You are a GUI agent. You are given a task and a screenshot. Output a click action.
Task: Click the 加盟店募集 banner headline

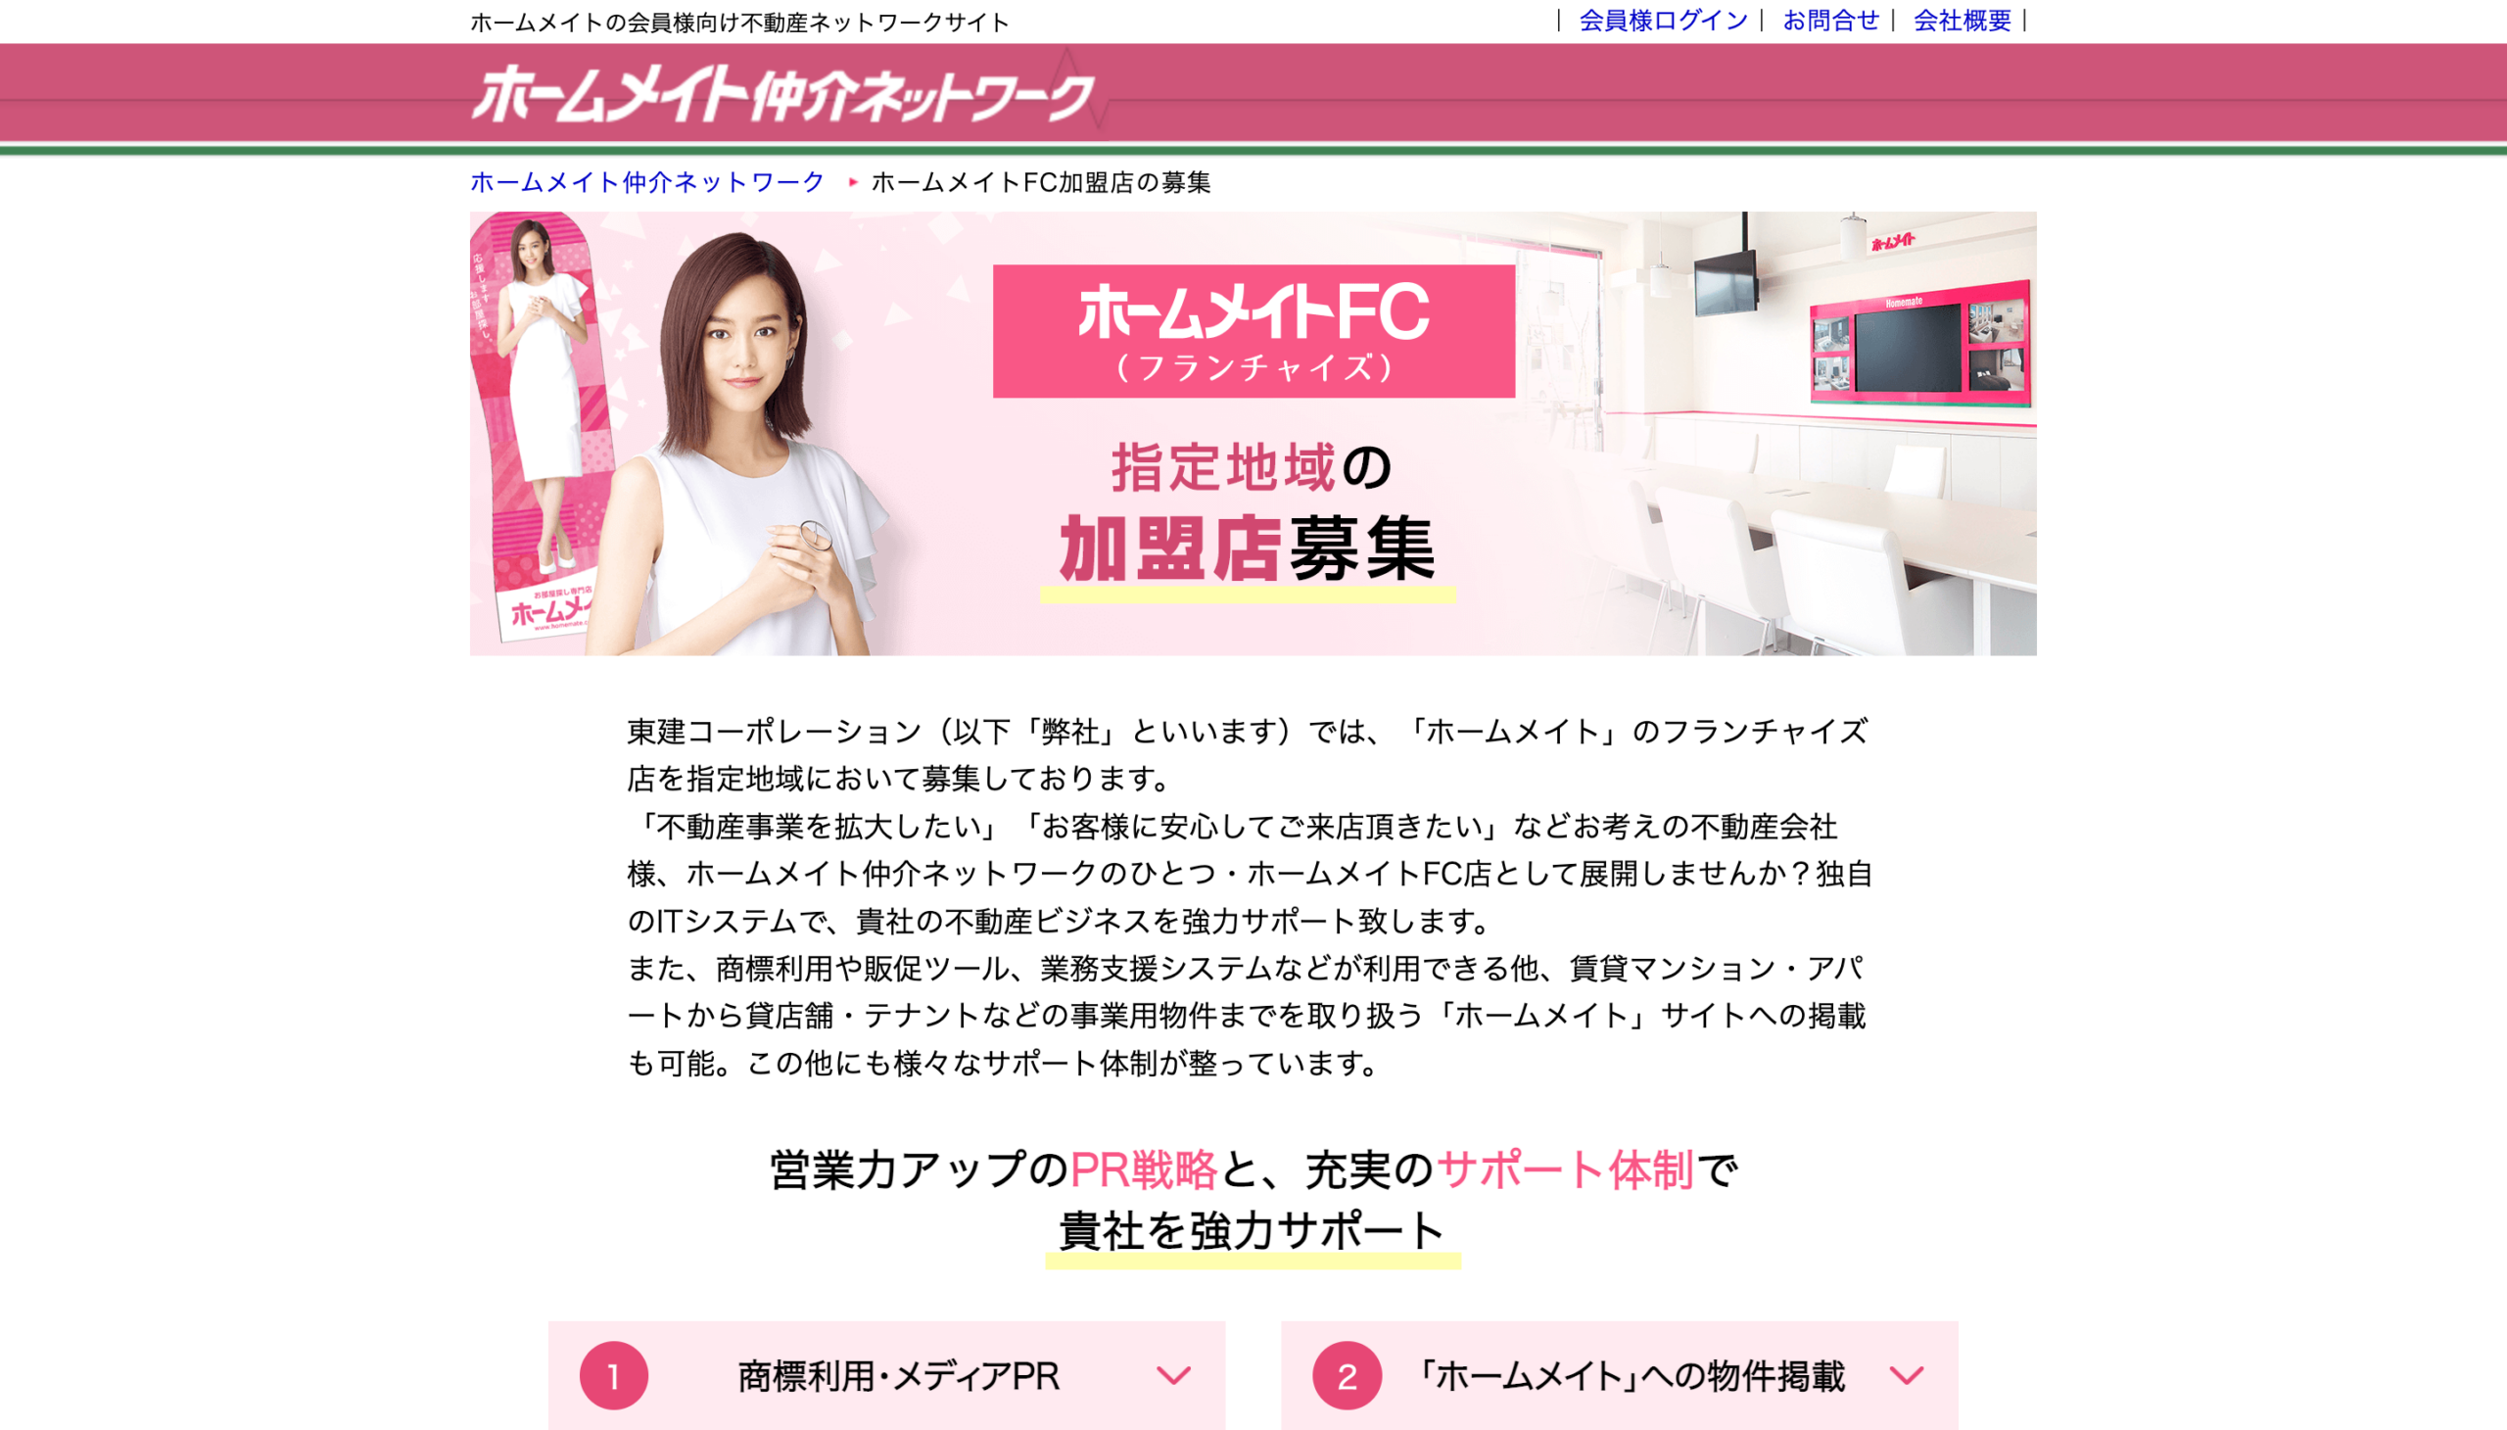tap(1248, 549)
